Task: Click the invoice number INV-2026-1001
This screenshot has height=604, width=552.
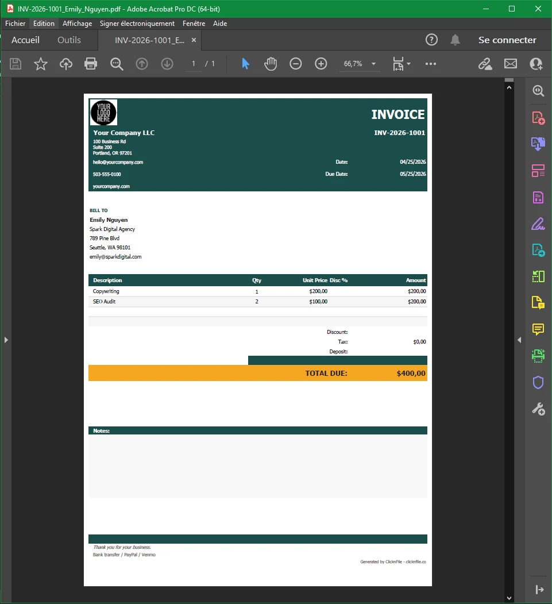Action: 400,133
